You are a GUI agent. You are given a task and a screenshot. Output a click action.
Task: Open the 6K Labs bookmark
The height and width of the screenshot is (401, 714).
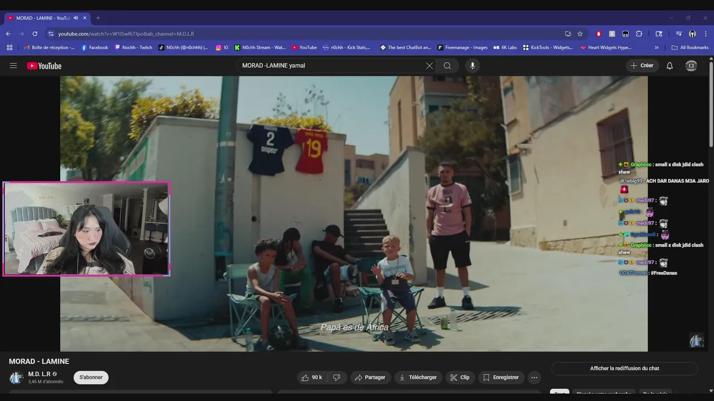click(x=505, y=48)
